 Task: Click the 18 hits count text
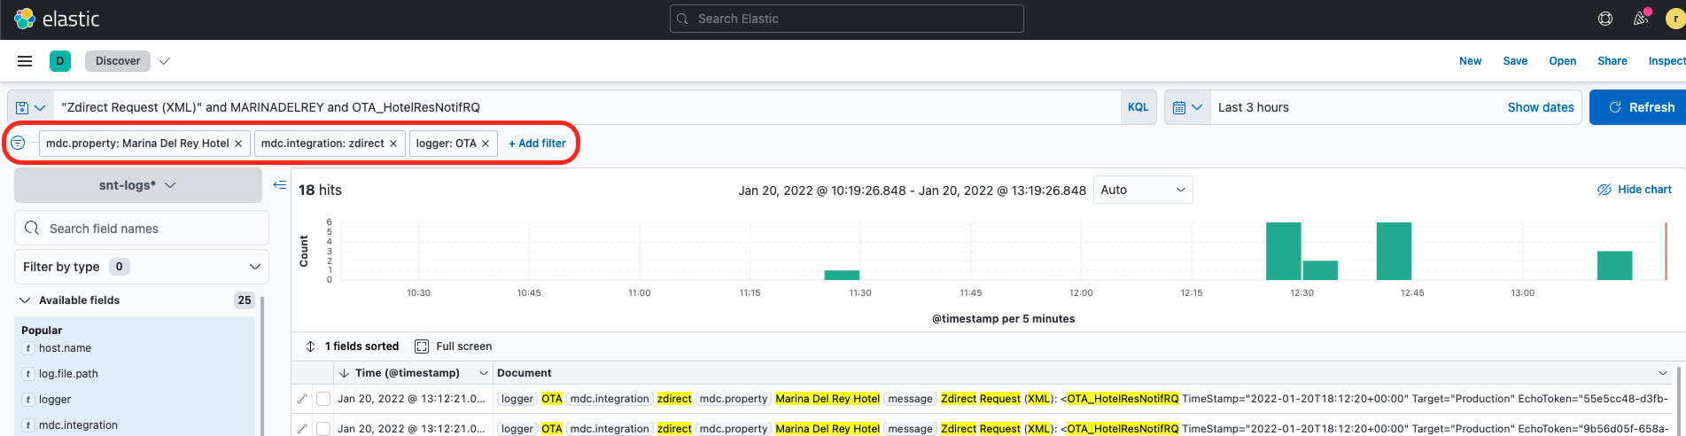[x=320, y=190]
